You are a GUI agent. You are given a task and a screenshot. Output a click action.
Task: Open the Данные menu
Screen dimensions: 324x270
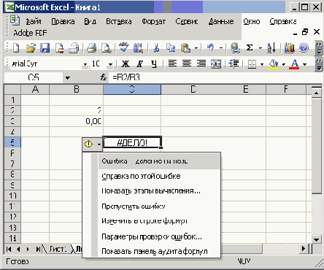[x=221, y=22]
